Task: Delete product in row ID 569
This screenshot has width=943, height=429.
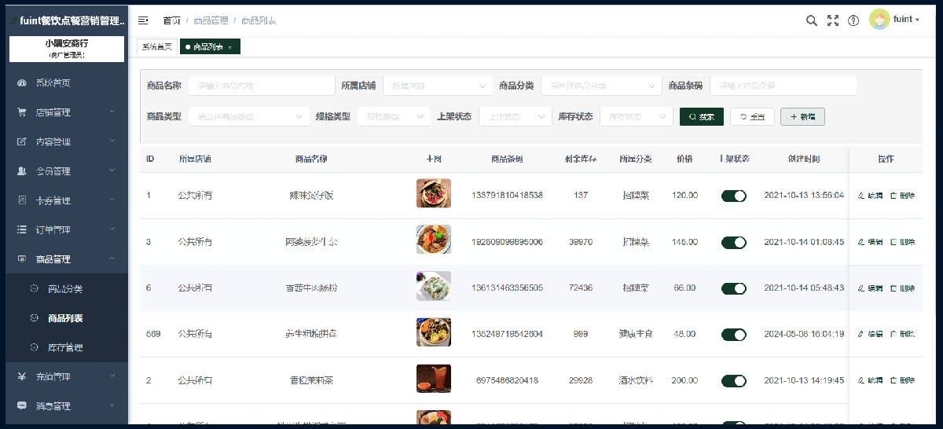Action: [902, 334]
